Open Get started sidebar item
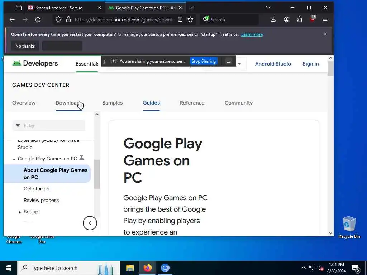Image resolution: width=367 pixels, height=275 pixels. (37, 189)
